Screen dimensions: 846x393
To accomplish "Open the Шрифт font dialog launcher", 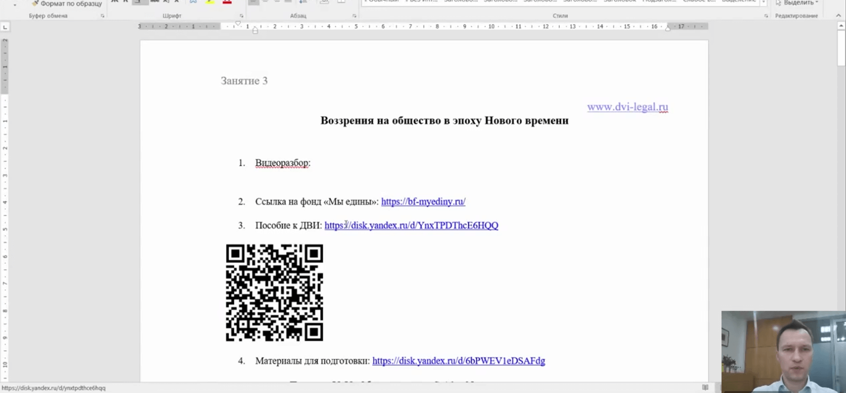I will point(242,16).
